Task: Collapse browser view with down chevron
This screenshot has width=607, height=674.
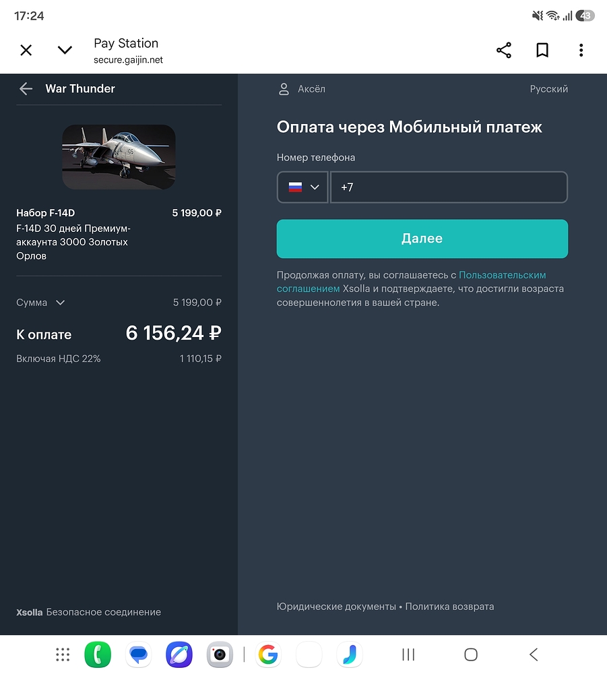Action: (65, 51)
